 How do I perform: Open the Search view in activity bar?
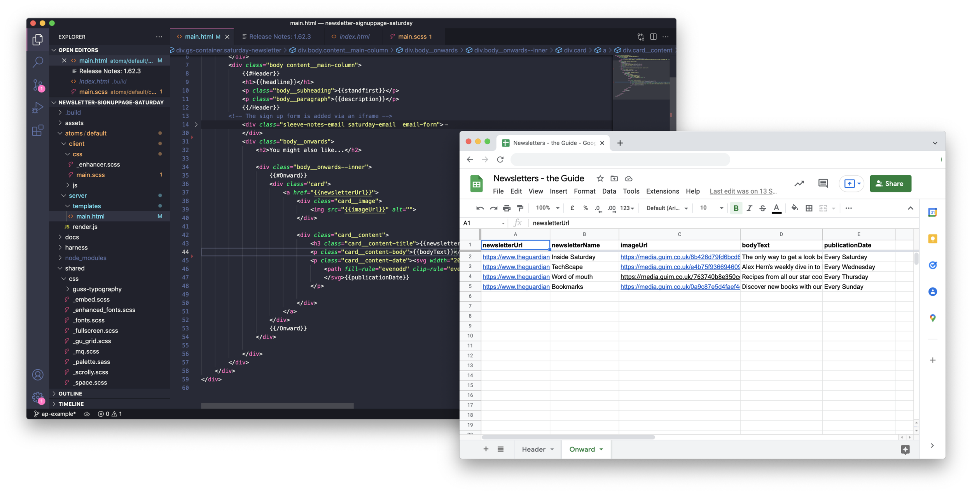tap(38, 62)
